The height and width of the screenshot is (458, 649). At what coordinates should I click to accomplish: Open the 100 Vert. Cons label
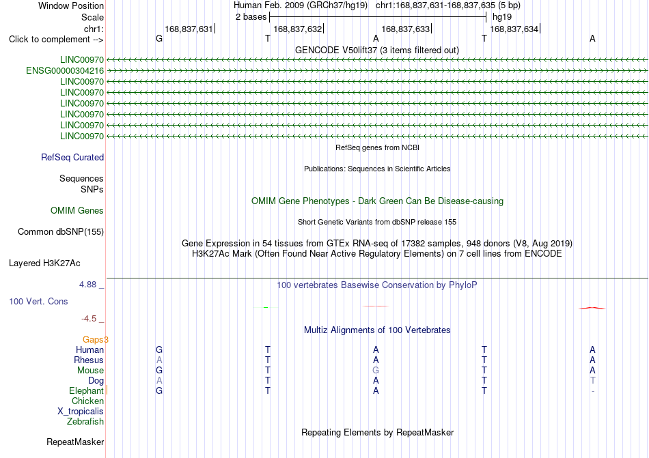point(38,301)
